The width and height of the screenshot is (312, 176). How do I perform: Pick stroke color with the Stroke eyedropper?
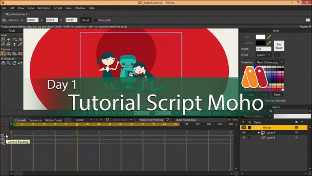(x=269, y=43)
